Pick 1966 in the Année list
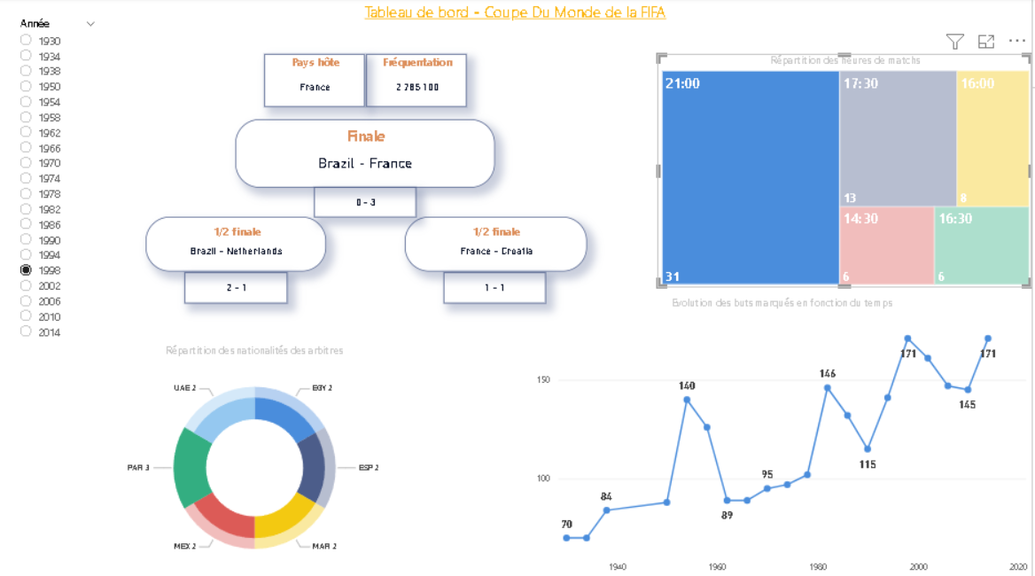Image resolution: width=1035 pixels, height=576 pixels. coord(26,147)
